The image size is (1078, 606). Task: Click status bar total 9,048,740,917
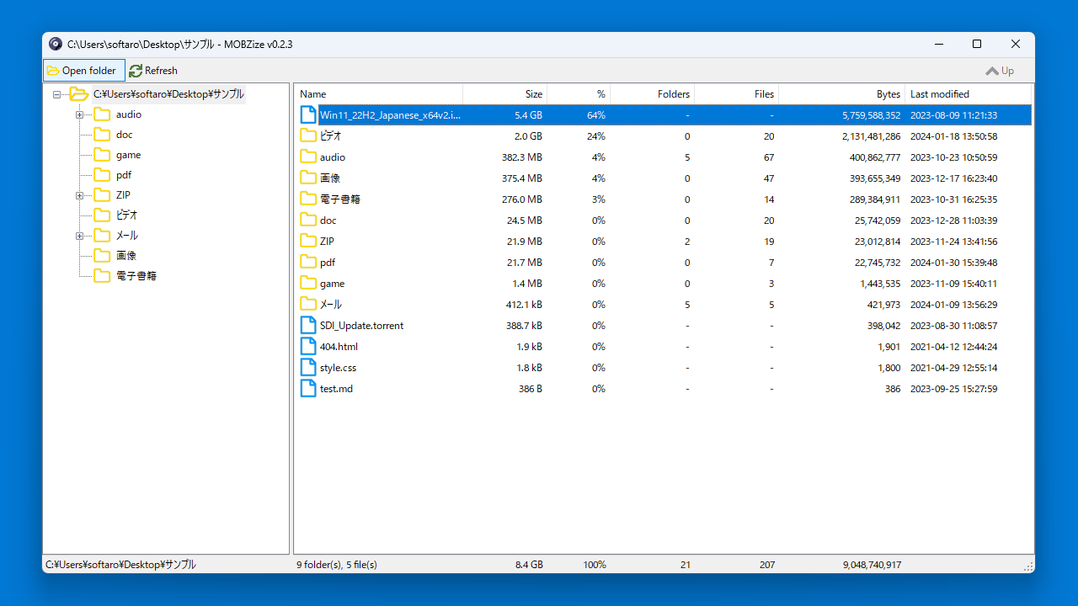point(872,565)
